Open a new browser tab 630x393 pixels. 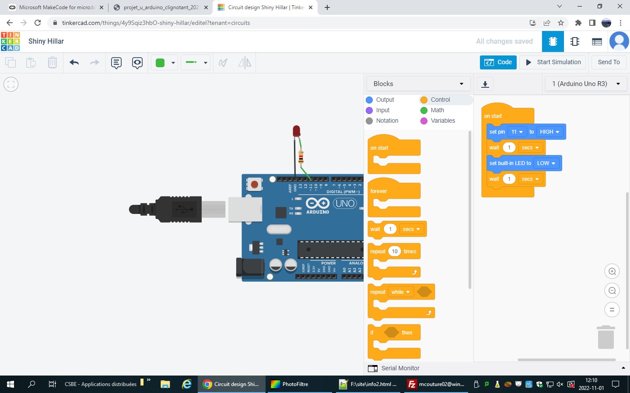[327, 7]
